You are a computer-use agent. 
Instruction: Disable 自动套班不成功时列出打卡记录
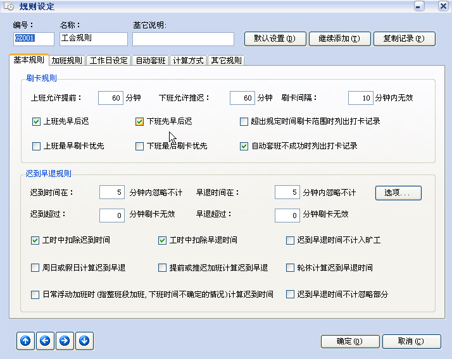tap(244, 146)
